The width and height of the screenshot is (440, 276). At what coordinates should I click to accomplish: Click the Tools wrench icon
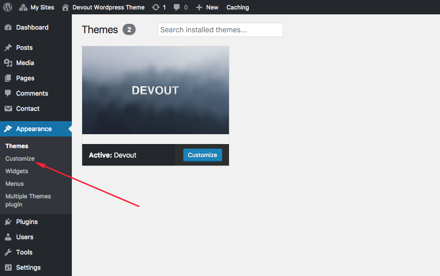[x=8, y=252]
